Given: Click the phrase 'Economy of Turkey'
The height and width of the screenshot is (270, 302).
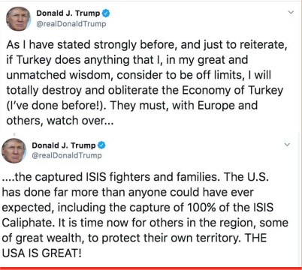Looking at the screenshot, I should click(232, 90).
